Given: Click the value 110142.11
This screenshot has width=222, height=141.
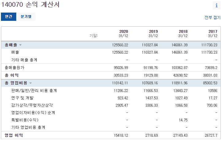Looking at the screenshot, I should [120, 83].
